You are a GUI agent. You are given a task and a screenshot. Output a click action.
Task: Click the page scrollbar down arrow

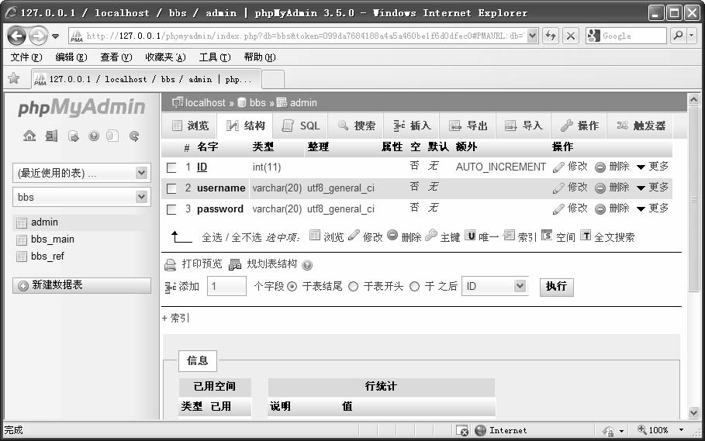coord(694,412)
